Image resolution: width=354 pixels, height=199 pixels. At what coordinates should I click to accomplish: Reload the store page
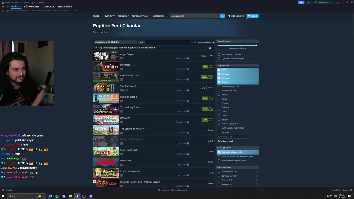pos(3,11)
